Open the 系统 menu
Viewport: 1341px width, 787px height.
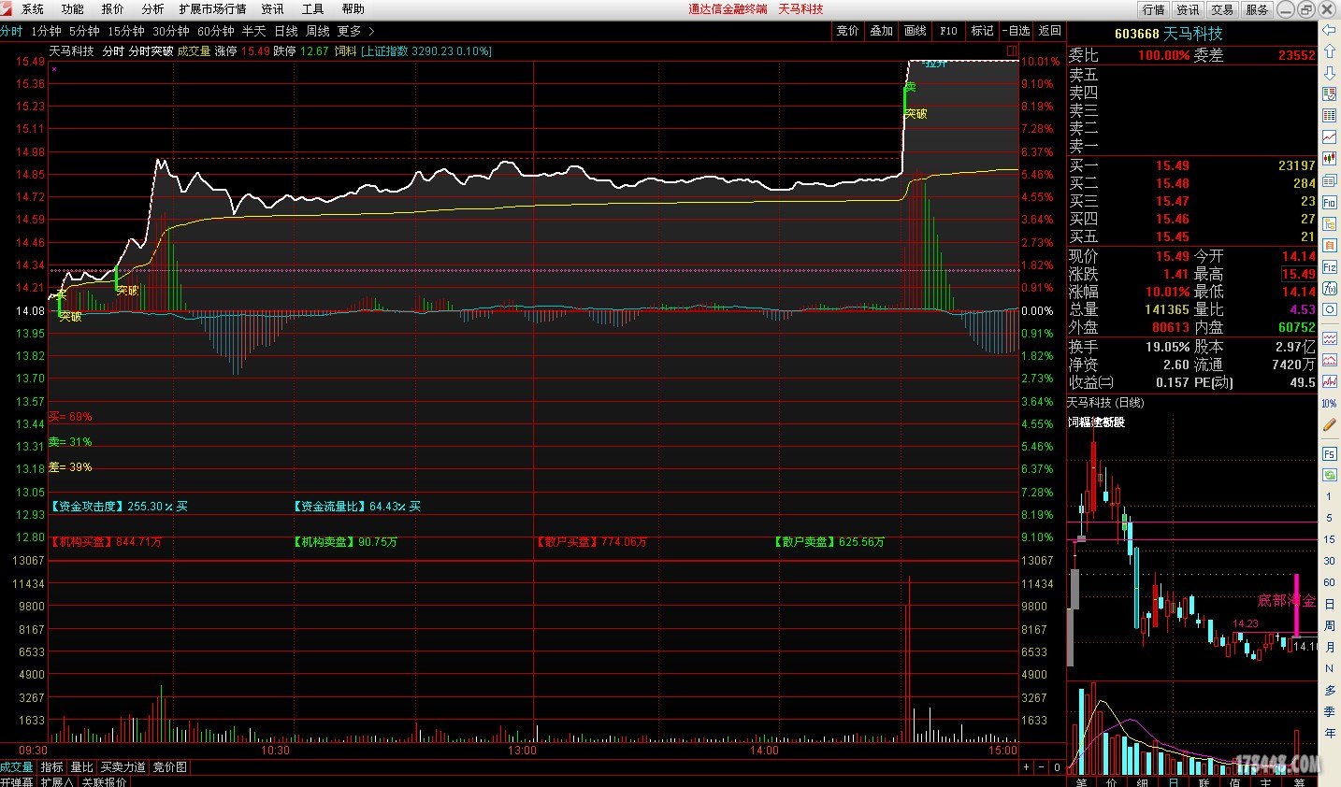(x=33, y=9)
